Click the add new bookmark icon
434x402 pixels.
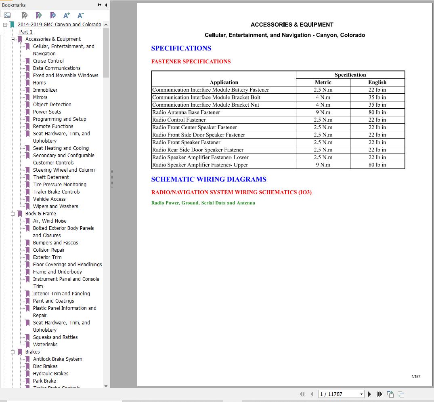click(39, 15)
